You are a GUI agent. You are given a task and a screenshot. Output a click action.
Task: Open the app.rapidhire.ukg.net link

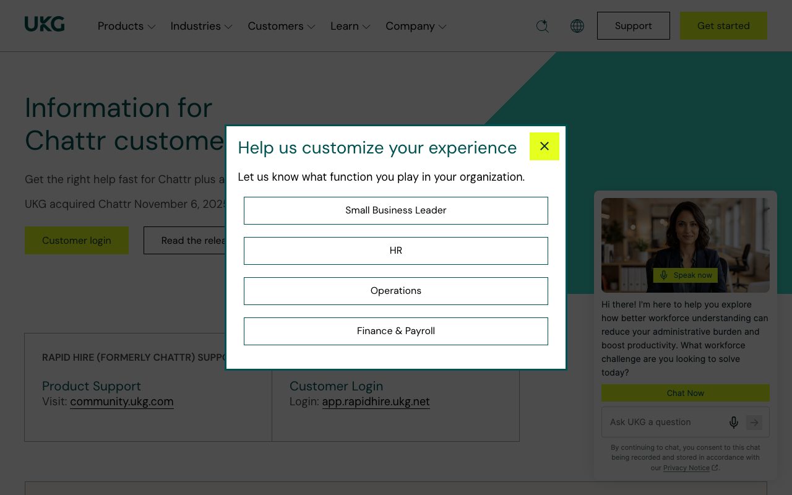[376, 402]
